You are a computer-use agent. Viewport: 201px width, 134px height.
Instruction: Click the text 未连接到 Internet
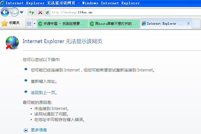click(51, 109)
